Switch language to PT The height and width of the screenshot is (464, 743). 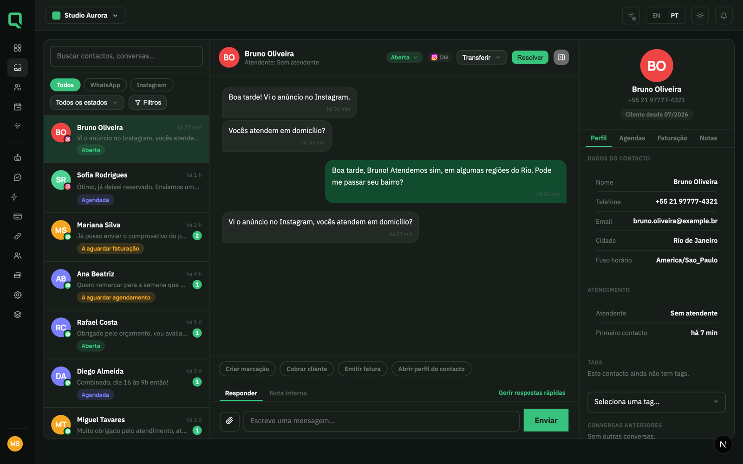[674, 16]
